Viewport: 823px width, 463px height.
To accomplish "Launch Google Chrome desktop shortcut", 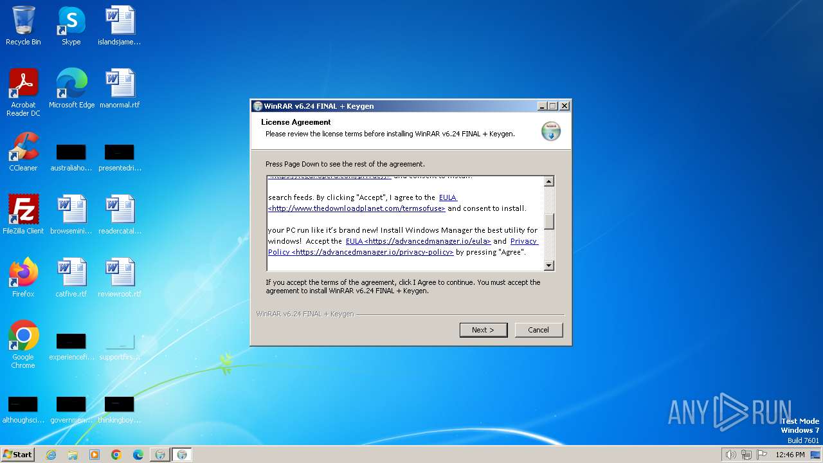I will pos(23,345).
